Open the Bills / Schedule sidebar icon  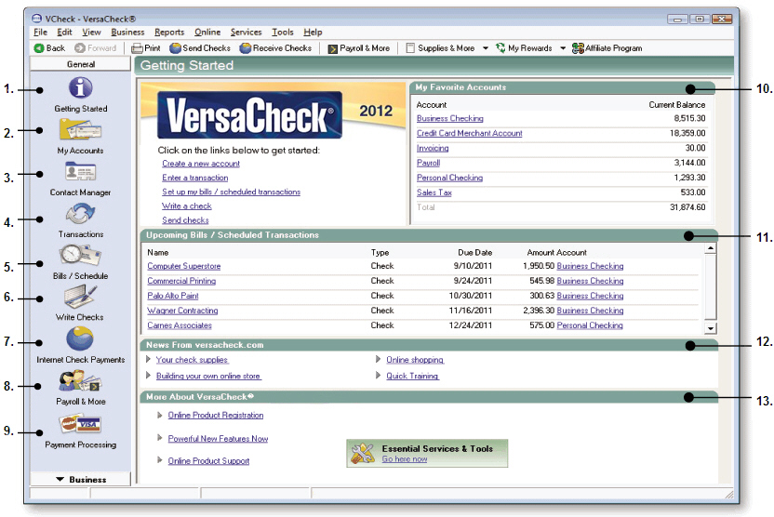coord(80,256)
